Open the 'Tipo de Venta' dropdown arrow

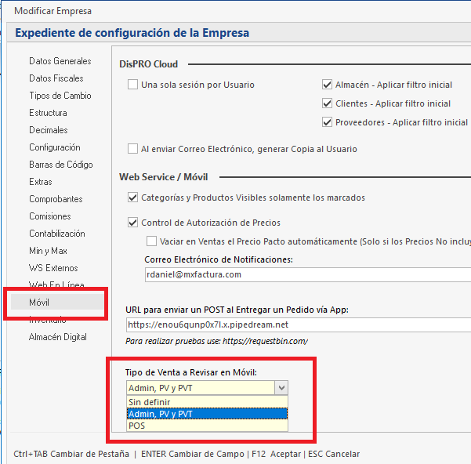[x=281, y=387]
